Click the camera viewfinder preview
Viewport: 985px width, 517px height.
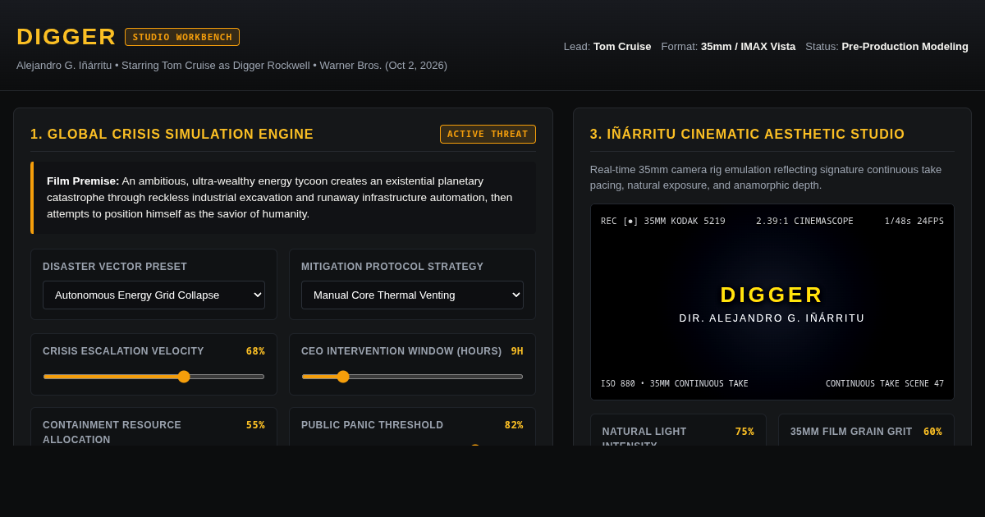point(772,302)
